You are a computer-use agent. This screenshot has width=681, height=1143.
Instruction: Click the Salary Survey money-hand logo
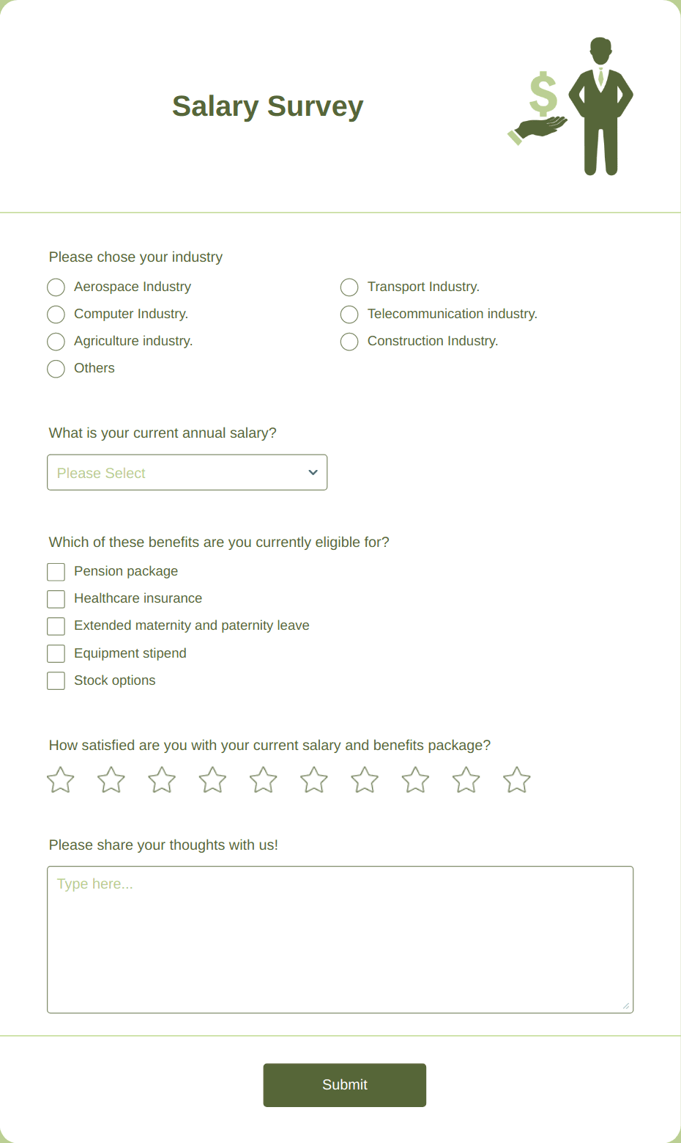(x=537, y=103)
